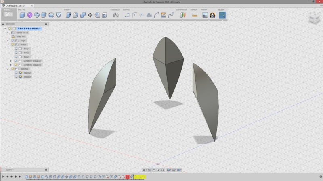Select the Pan hand tool
Screen dimensions: 323x181
click(154, 170)
